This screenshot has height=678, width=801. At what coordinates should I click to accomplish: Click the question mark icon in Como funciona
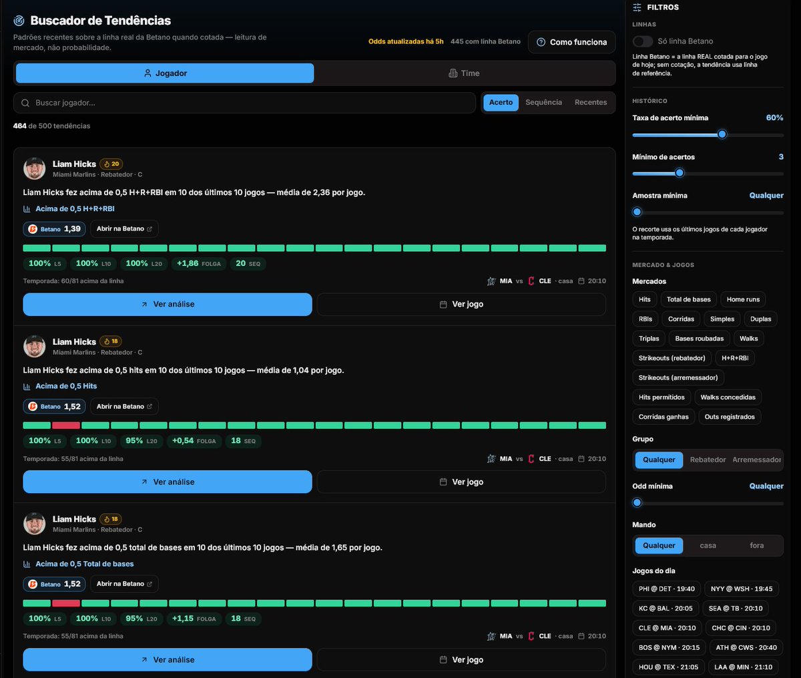point(541,42)
